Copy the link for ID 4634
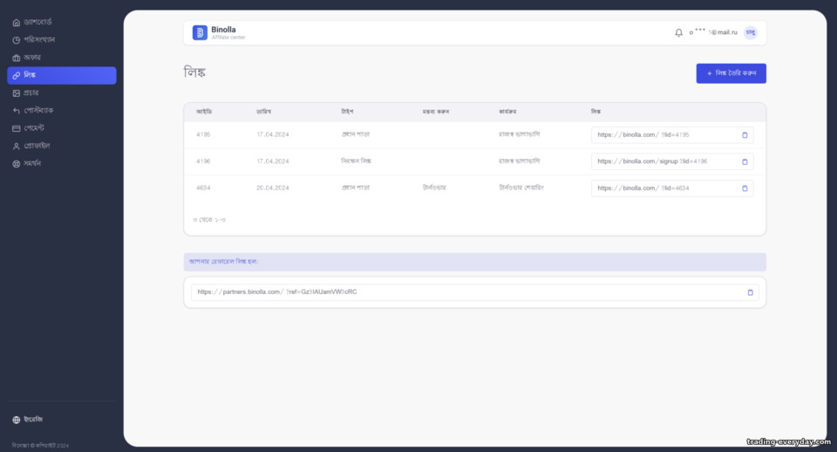837x452 pixels. [x=745, y=188]
